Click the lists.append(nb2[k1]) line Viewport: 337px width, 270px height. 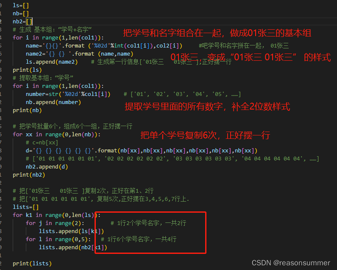pyautogui.click(x=73, y=247)
